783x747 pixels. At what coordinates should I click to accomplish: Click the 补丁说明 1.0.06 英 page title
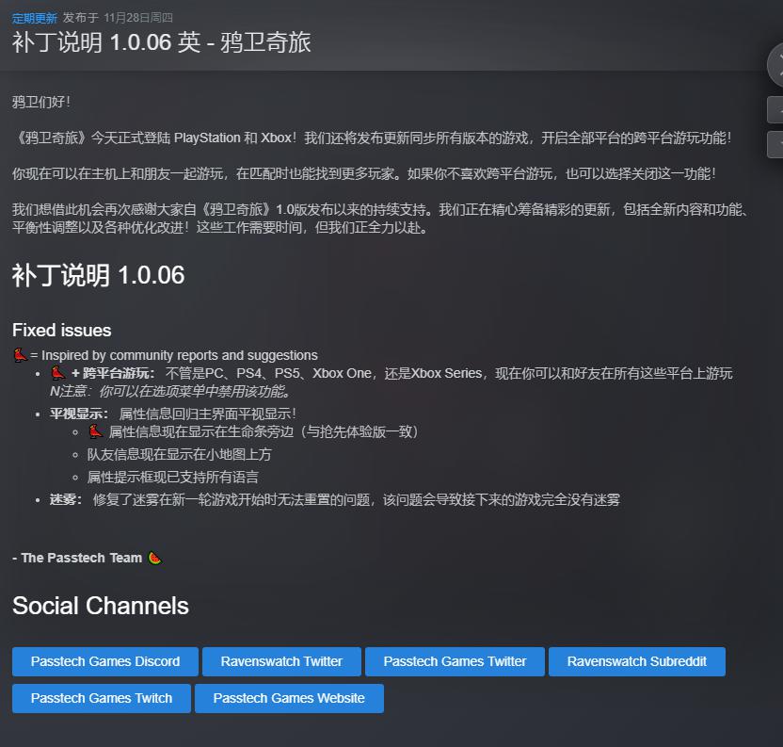(x=161, y=42)
